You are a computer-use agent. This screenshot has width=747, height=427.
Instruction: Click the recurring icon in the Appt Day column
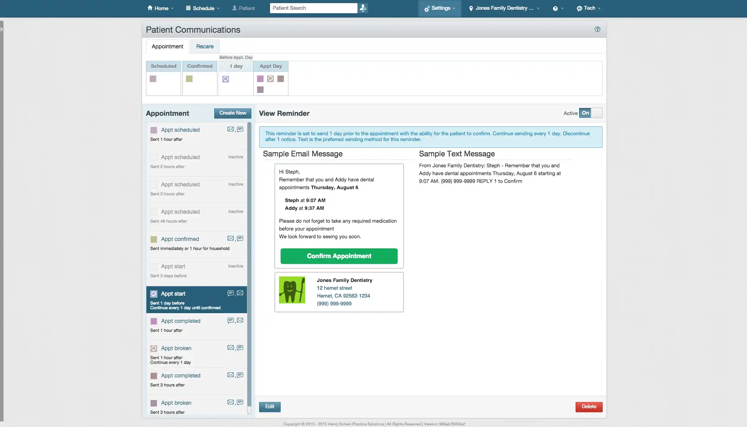270,79
